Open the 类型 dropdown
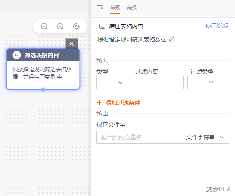 pos(112,83)
